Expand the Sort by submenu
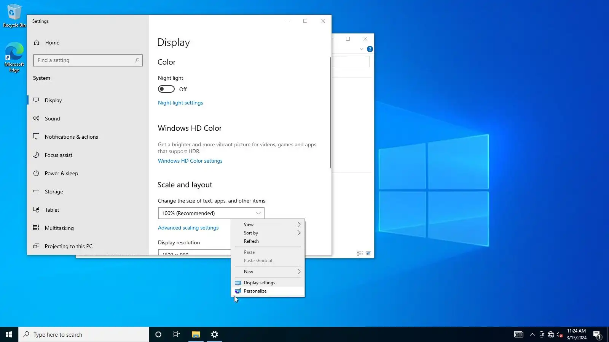This screenshot has height=342, width=609. pyautogui.click(x=268, y=233)
